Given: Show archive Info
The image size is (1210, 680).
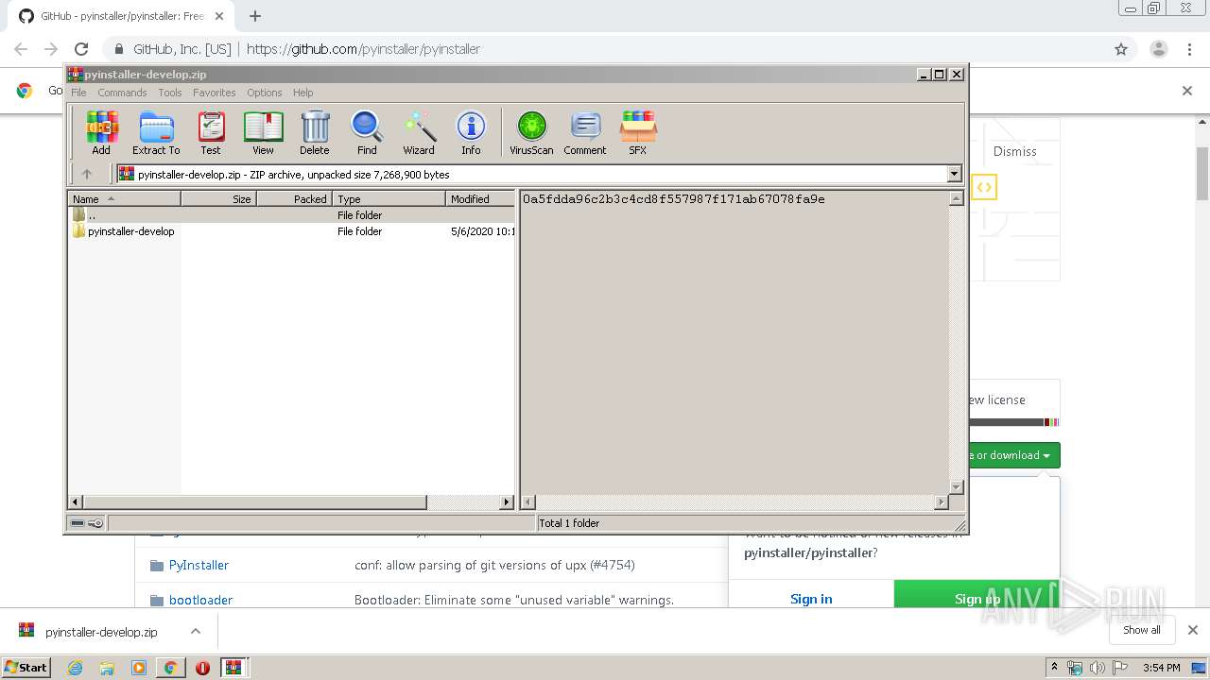Looking at the screenshot, I should click(471, 132).
